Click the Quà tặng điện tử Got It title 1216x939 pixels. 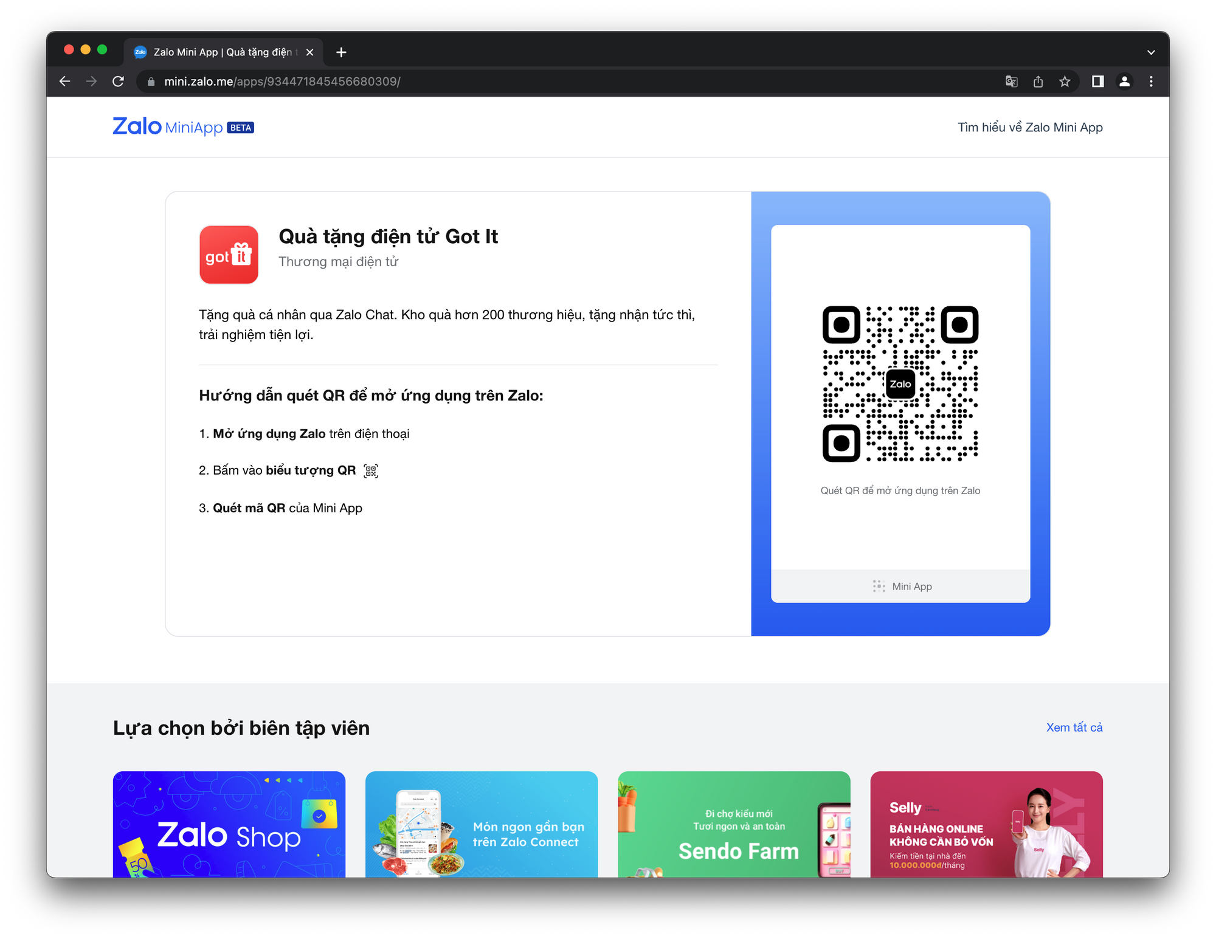388,236
